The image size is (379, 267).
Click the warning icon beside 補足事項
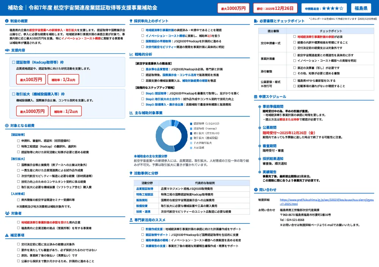point(7,235)
